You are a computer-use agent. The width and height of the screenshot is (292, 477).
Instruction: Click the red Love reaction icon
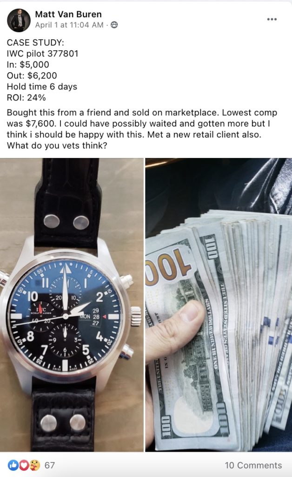point(24,465)
